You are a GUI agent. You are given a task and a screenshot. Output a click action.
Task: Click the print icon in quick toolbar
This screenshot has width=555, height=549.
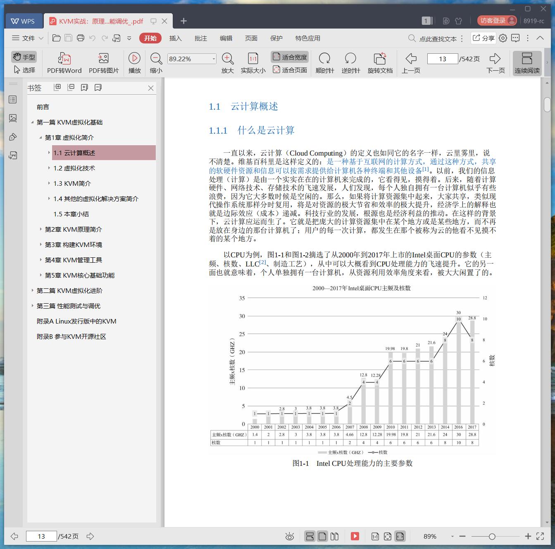tap(81, 38)
